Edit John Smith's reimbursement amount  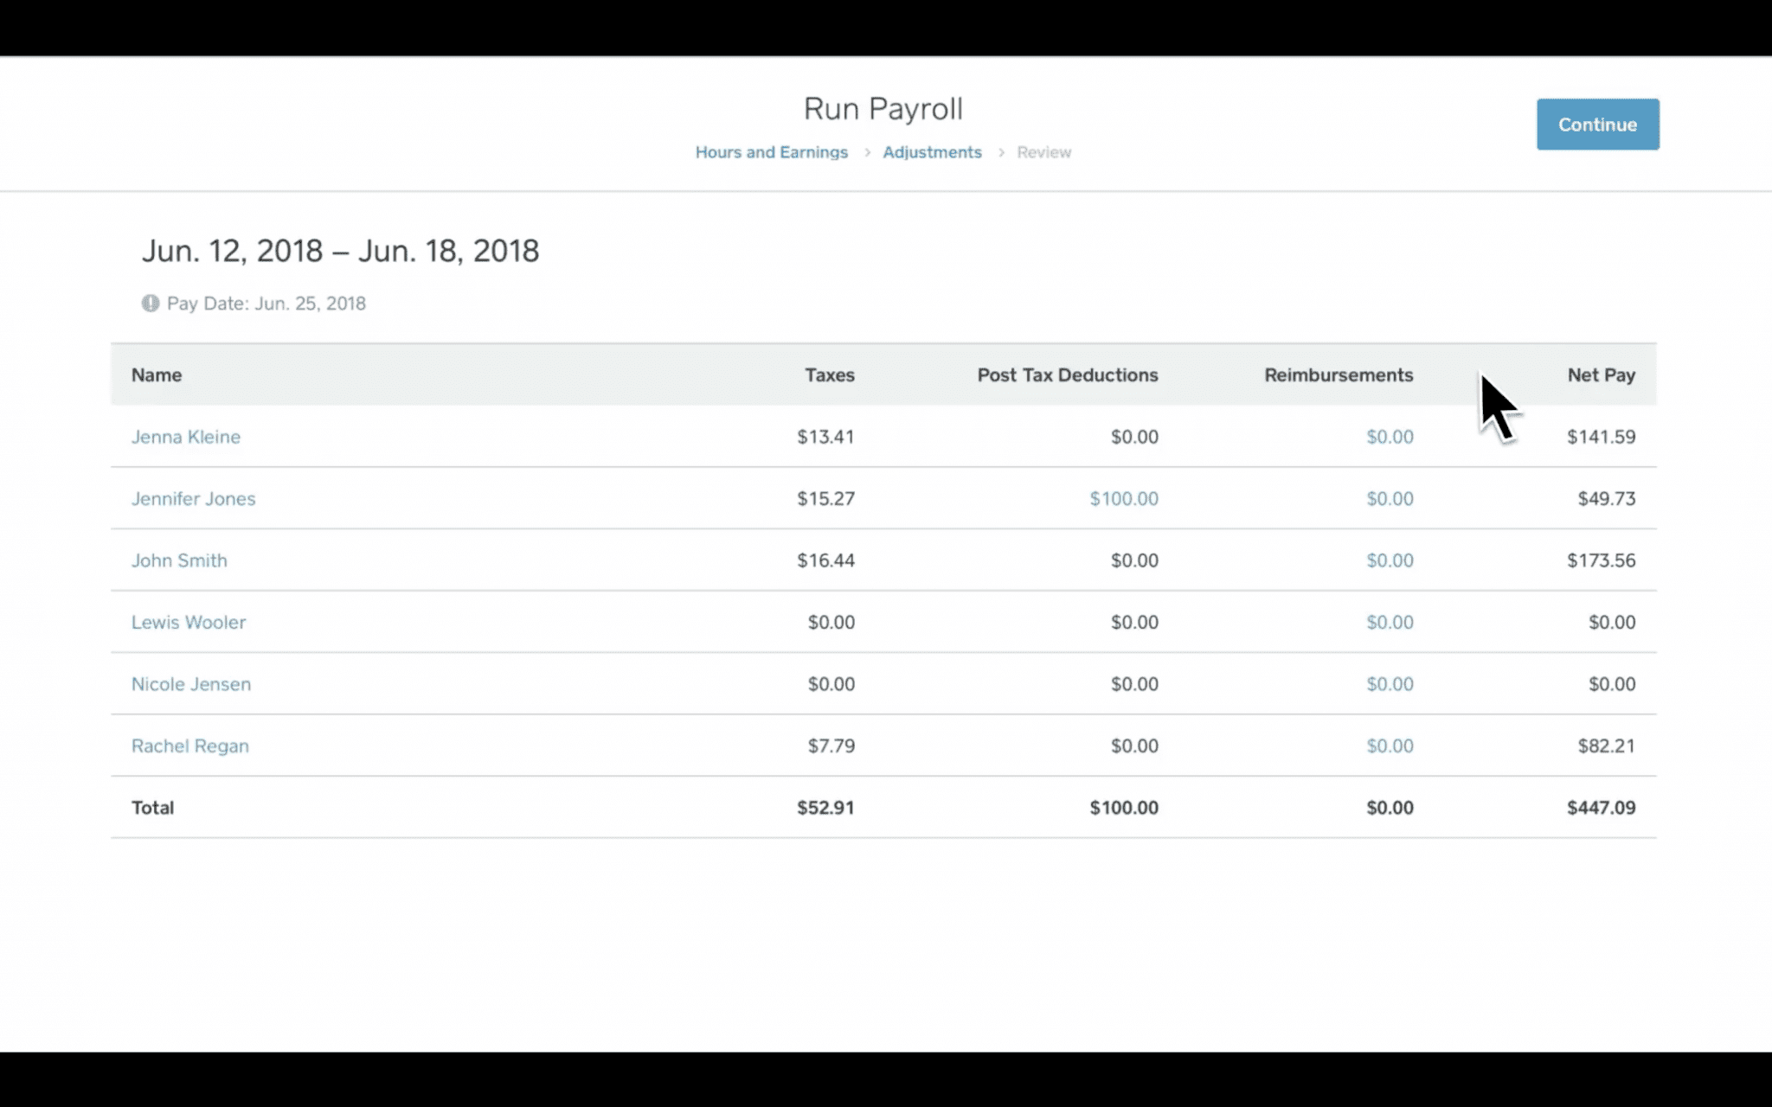(x=1390, y=560)
